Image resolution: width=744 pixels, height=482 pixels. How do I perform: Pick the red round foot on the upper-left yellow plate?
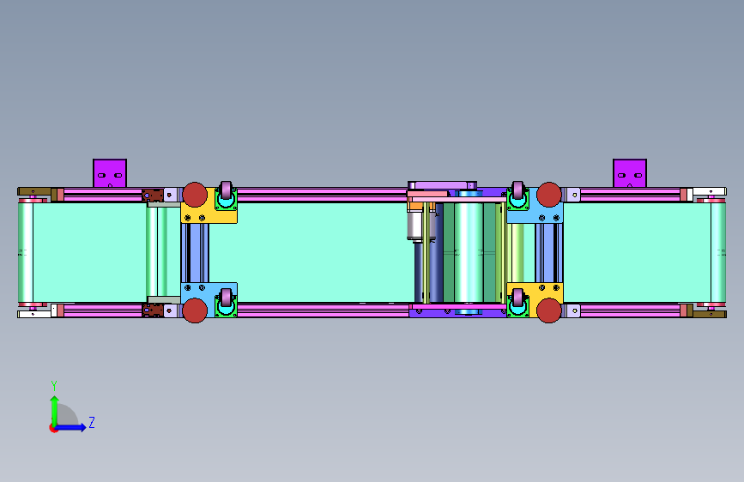[195, 195]
